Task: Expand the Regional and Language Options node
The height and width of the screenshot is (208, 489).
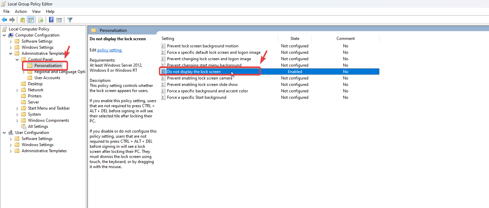Action: tap(24, 72)
